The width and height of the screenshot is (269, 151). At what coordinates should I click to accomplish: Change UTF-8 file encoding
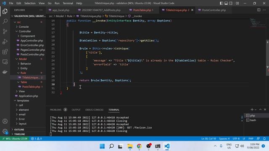[x=236, y=138]
